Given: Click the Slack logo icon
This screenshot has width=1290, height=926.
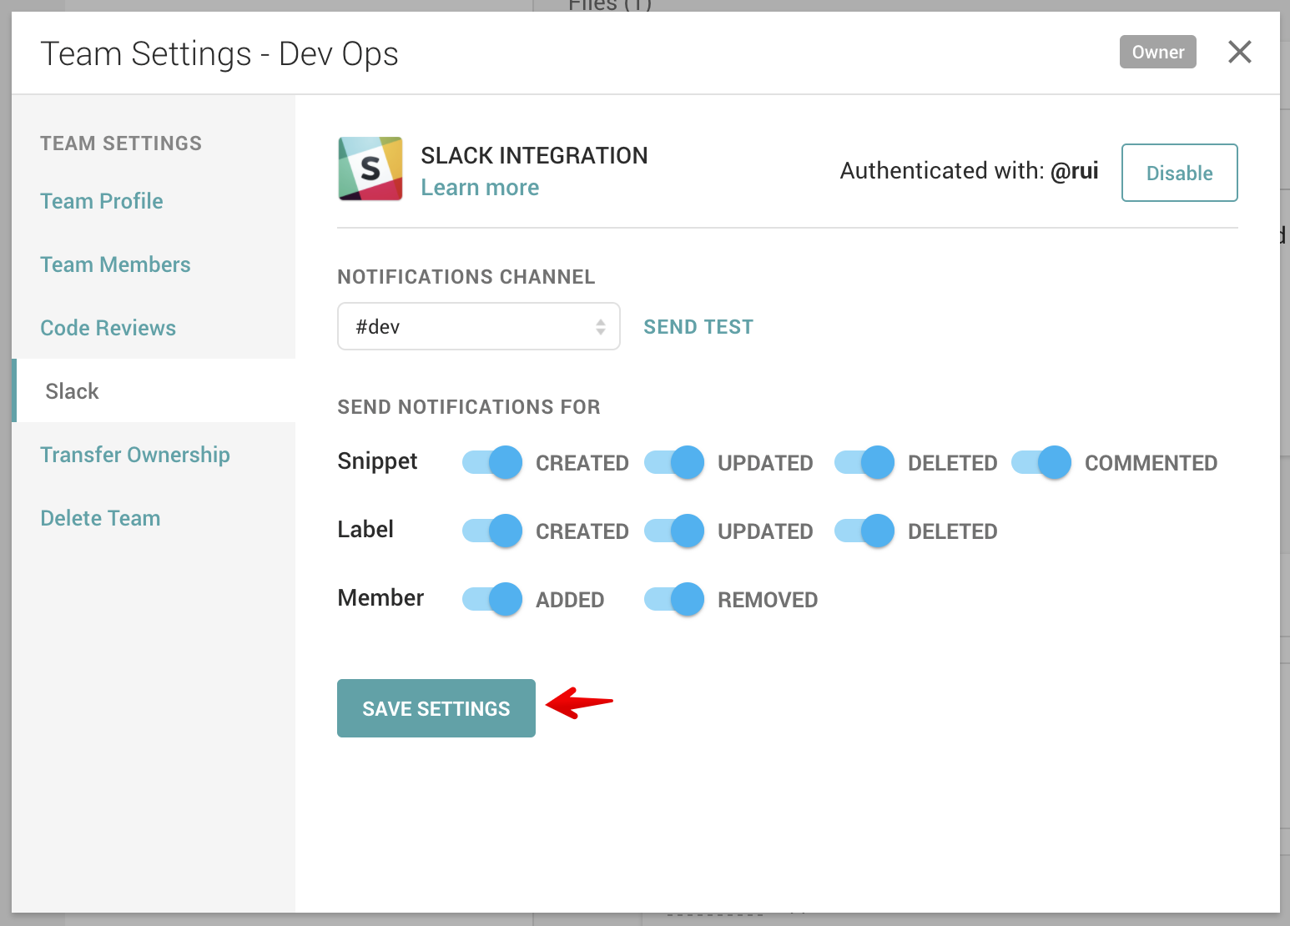Looking at the screenshot, I should click(x=370, y=169).
